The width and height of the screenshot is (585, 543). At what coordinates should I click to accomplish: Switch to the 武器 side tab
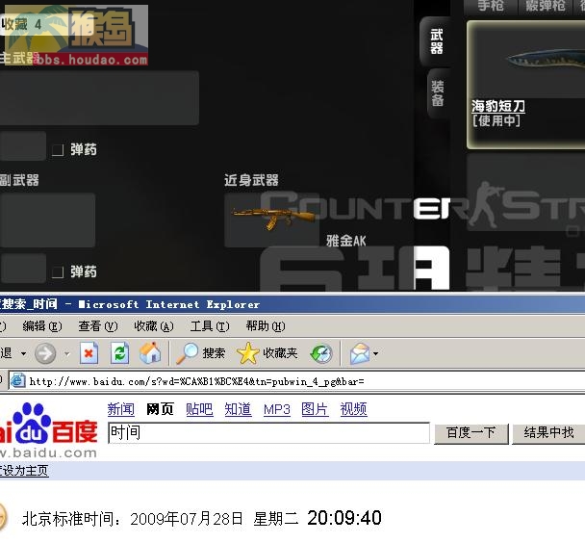[437, 41]
